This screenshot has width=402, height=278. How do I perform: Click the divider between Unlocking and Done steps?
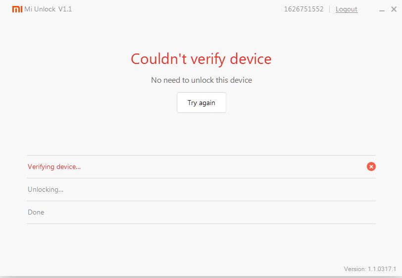[201, 201]
